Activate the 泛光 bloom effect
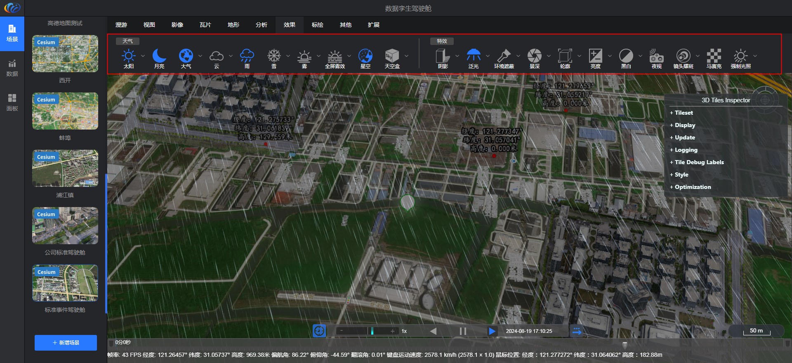 tap(473, 56)
